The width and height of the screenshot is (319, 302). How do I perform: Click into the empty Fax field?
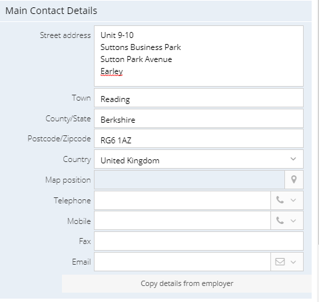(198, 241)
